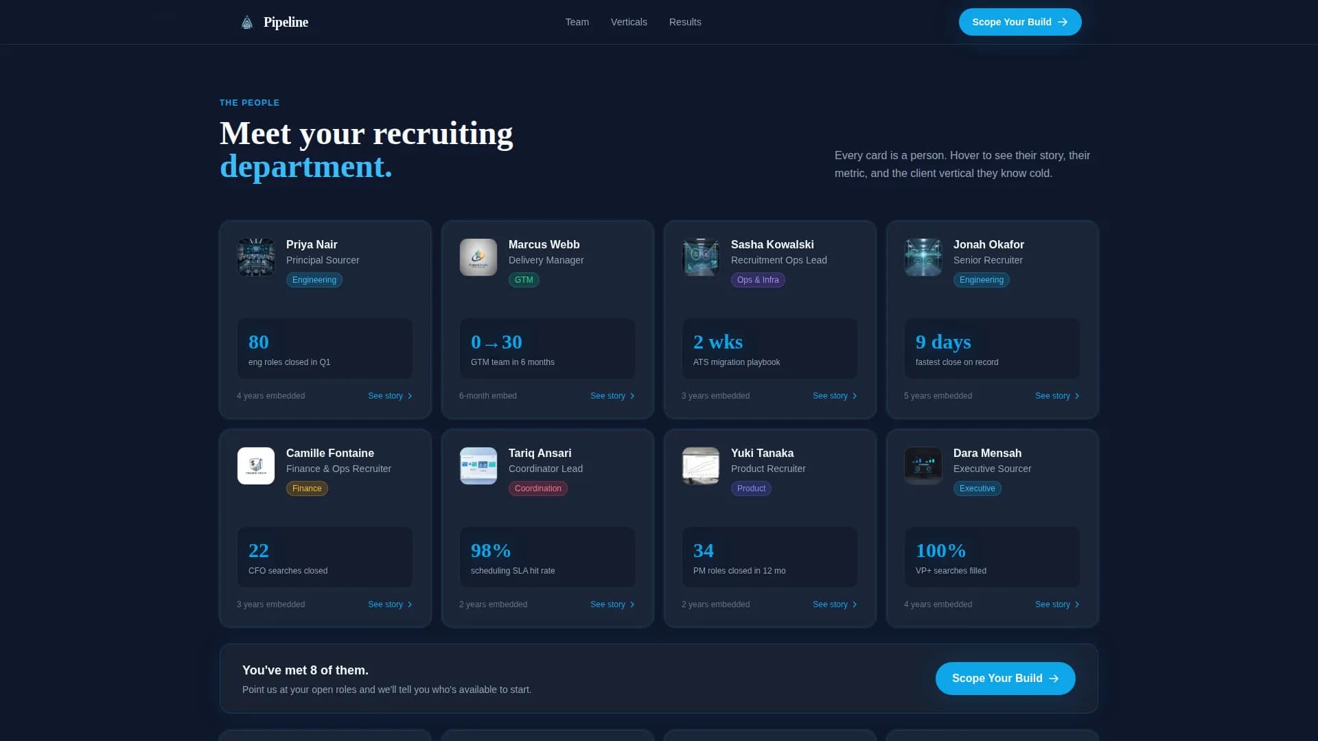The image size is (1318, 741).
Task: Expand Sasha Kowalski's story via the chevron
Action: pyautogui.click(x=855, y=396)
